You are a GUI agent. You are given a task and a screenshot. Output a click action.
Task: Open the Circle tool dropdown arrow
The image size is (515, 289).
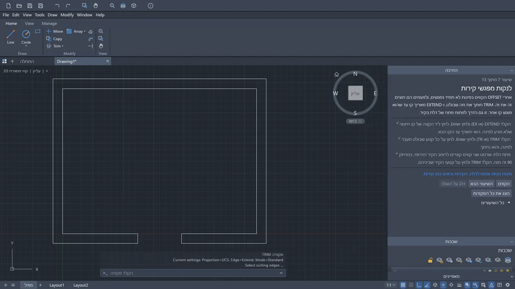pyautogui.click(x=26, y=46)
